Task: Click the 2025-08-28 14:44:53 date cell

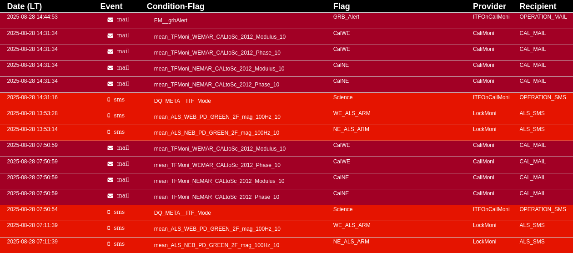Action: [x=32, y=17]
